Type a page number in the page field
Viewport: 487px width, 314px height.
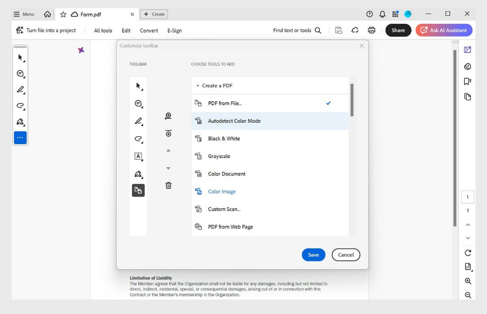tap(467, 197)
